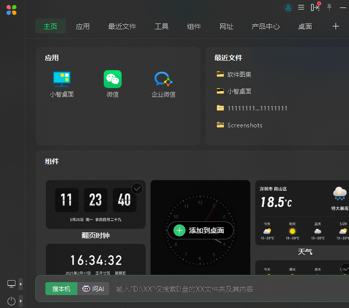
Task: Add a new tab with plus icon
Action: (336, 26)
